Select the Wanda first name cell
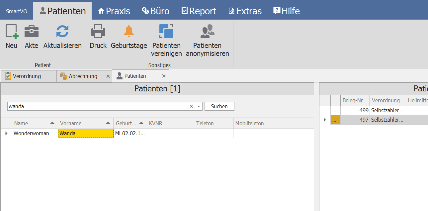 [86, 134]
